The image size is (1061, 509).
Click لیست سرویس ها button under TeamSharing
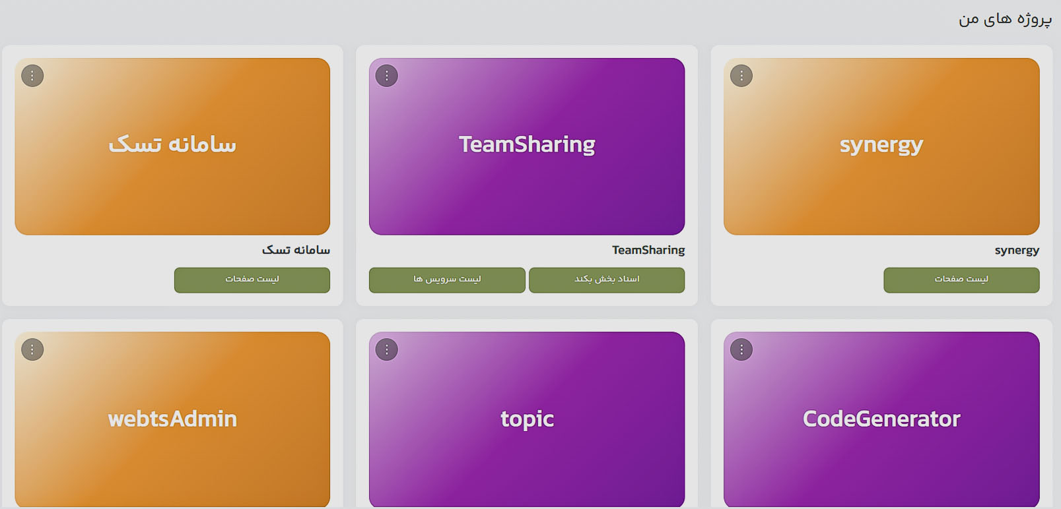point(447,280)
